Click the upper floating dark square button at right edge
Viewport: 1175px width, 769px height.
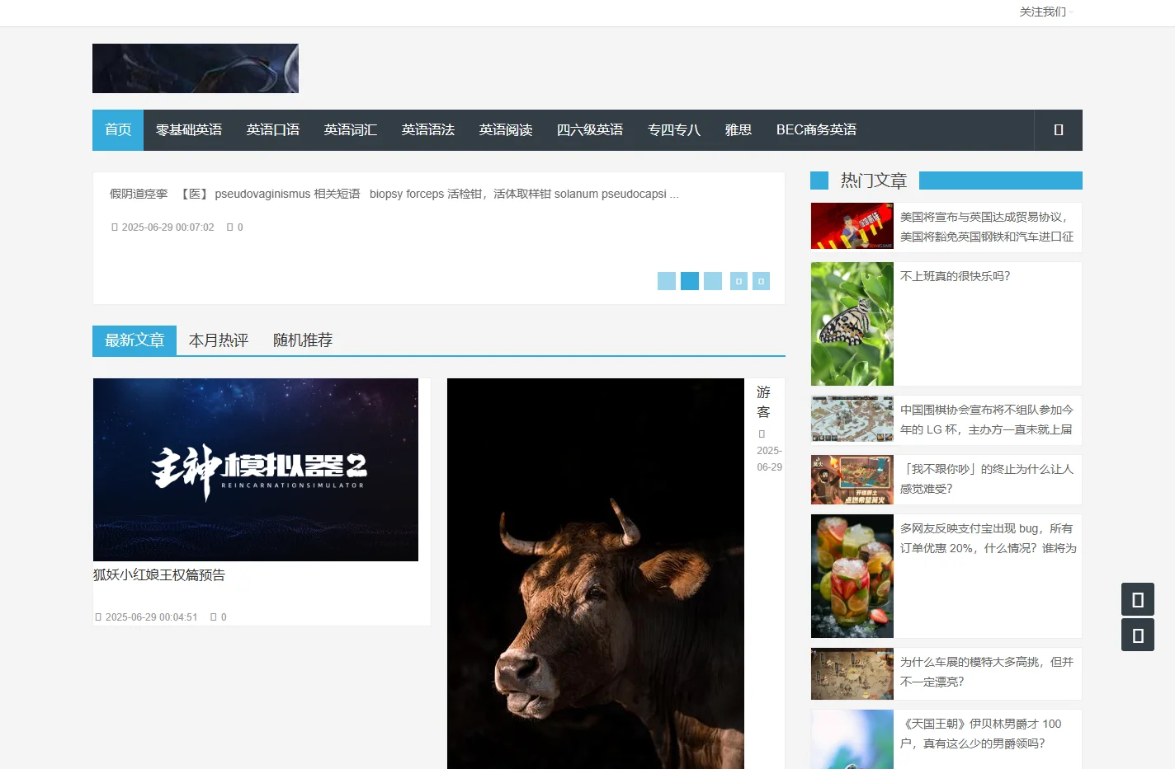(x=1138, y=599)
